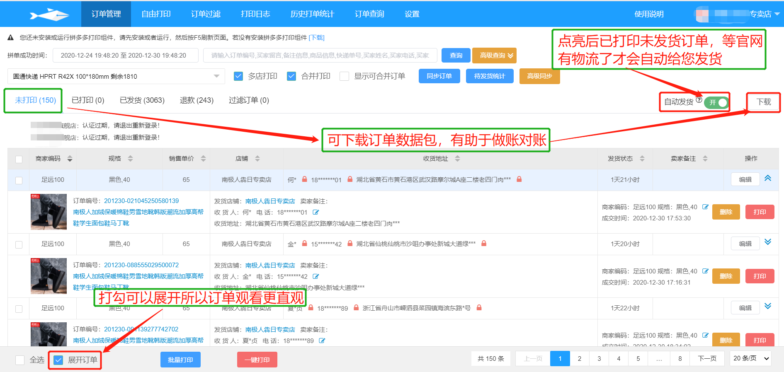The width and height of the screenshot is (784, 372).
Task: Click the help icon beside 自动发货
Action: pos(699,100)
